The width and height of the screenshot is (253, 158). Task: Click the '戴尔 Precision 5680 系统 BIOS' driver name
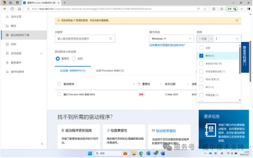[79, 94]
